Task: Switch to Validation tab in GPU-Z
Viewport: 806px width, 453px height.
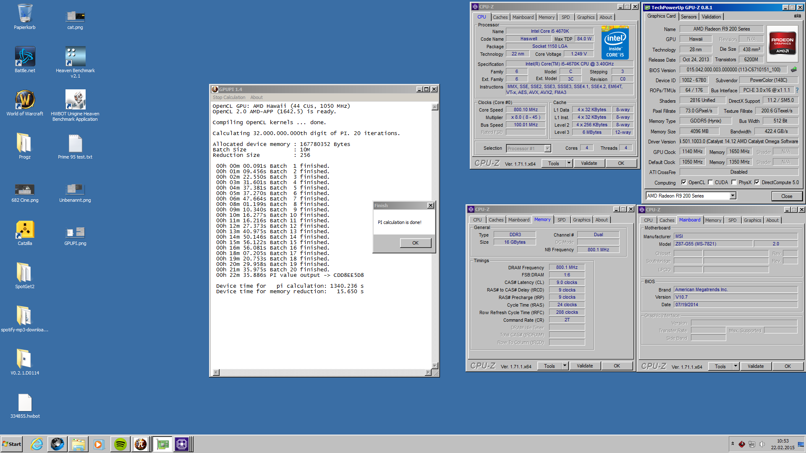Action: click(x=711, y=17)
